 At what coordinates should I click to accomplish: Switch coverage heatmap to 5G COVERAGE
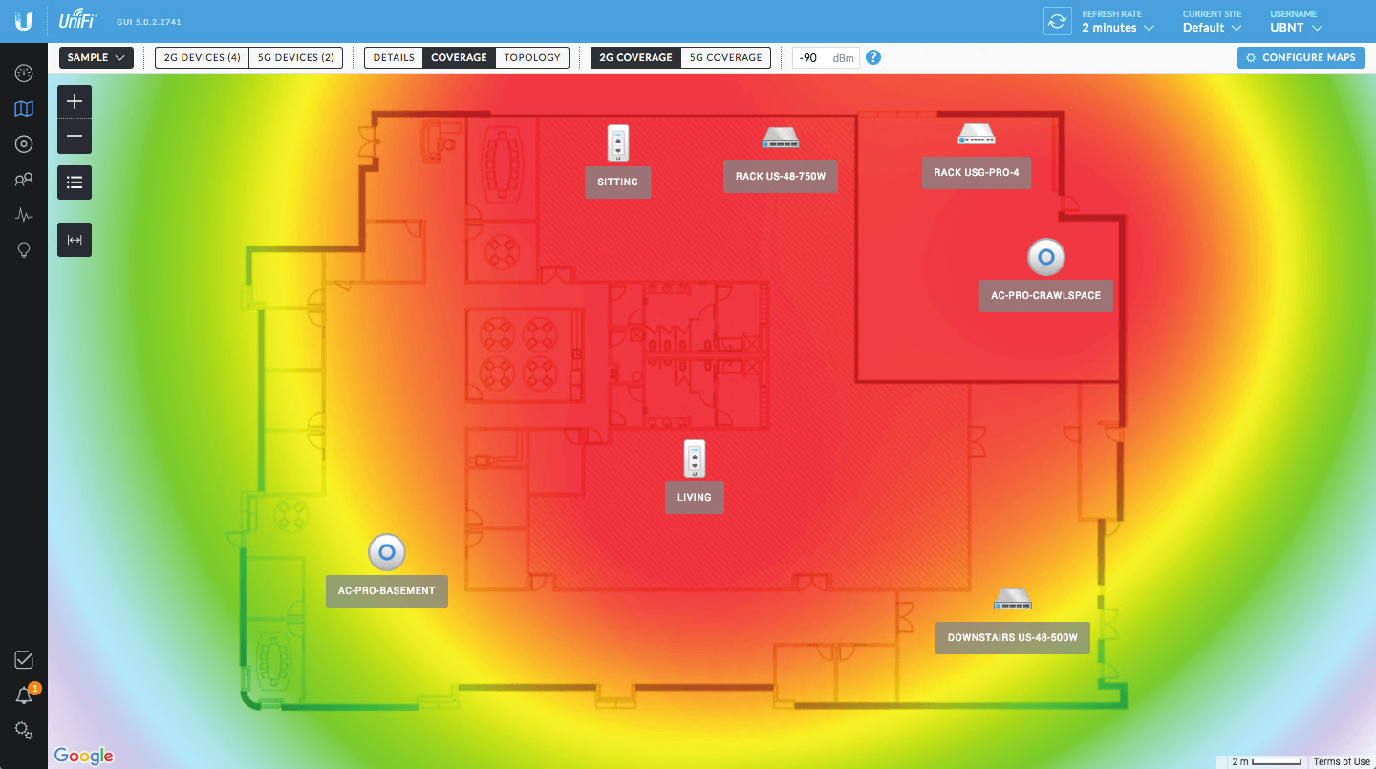coord(725,57)
